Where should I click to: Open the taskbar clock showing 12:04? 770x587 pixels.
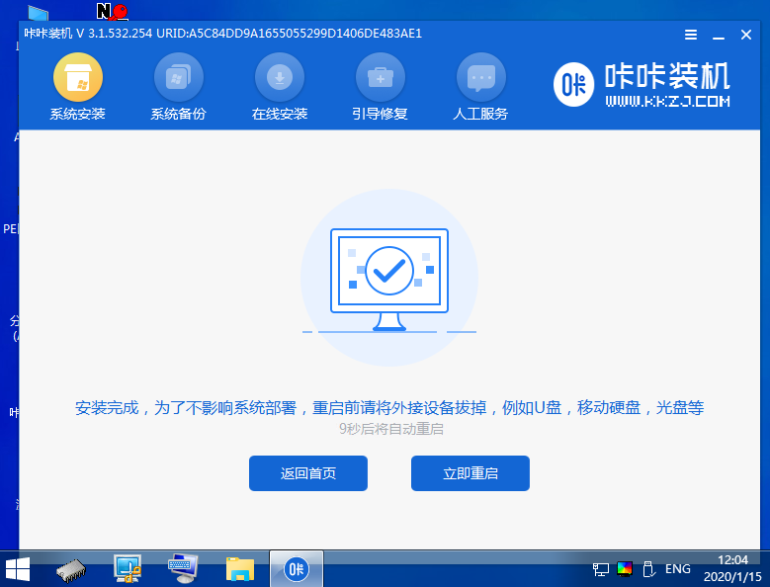734,568
